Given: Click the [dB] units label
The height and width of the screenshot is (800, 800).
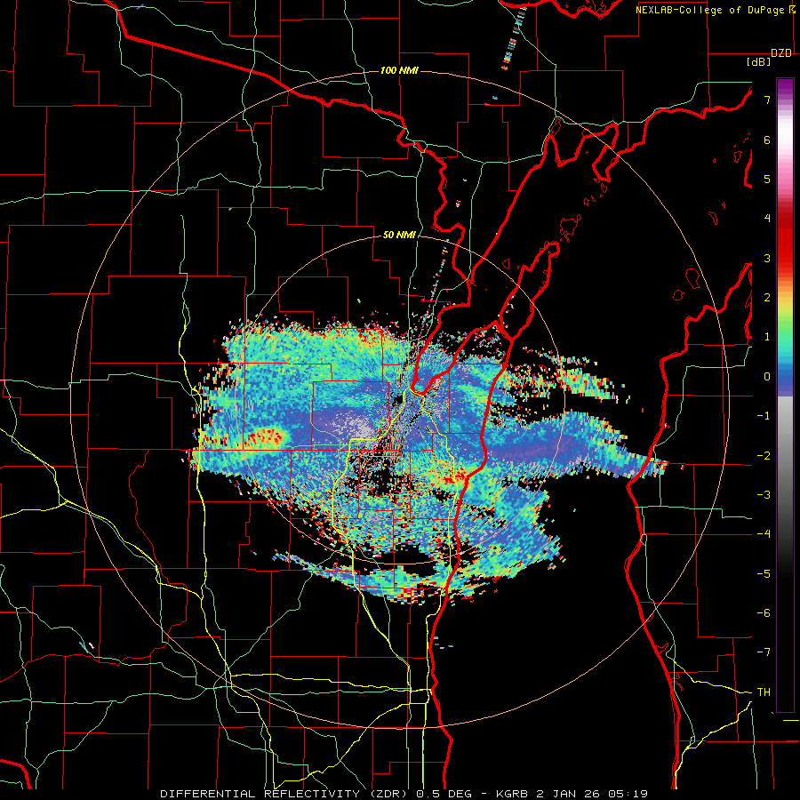Looking at the screenshot, I should [759, 62].
